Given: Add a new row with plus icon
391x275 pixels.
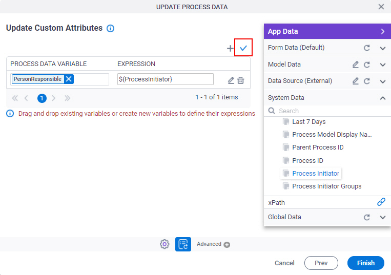Looking at the screenshot, I should [x=230, y=48].
